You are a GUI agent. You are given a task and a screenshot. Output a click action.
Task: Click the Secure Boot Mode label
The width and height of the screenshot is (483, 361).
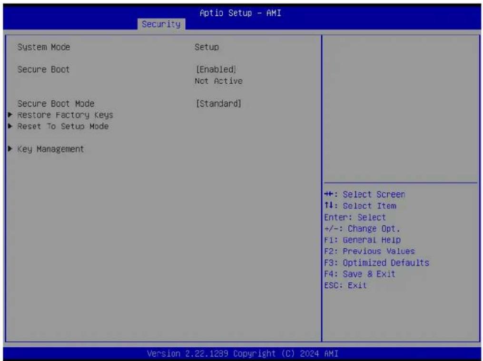56,104
